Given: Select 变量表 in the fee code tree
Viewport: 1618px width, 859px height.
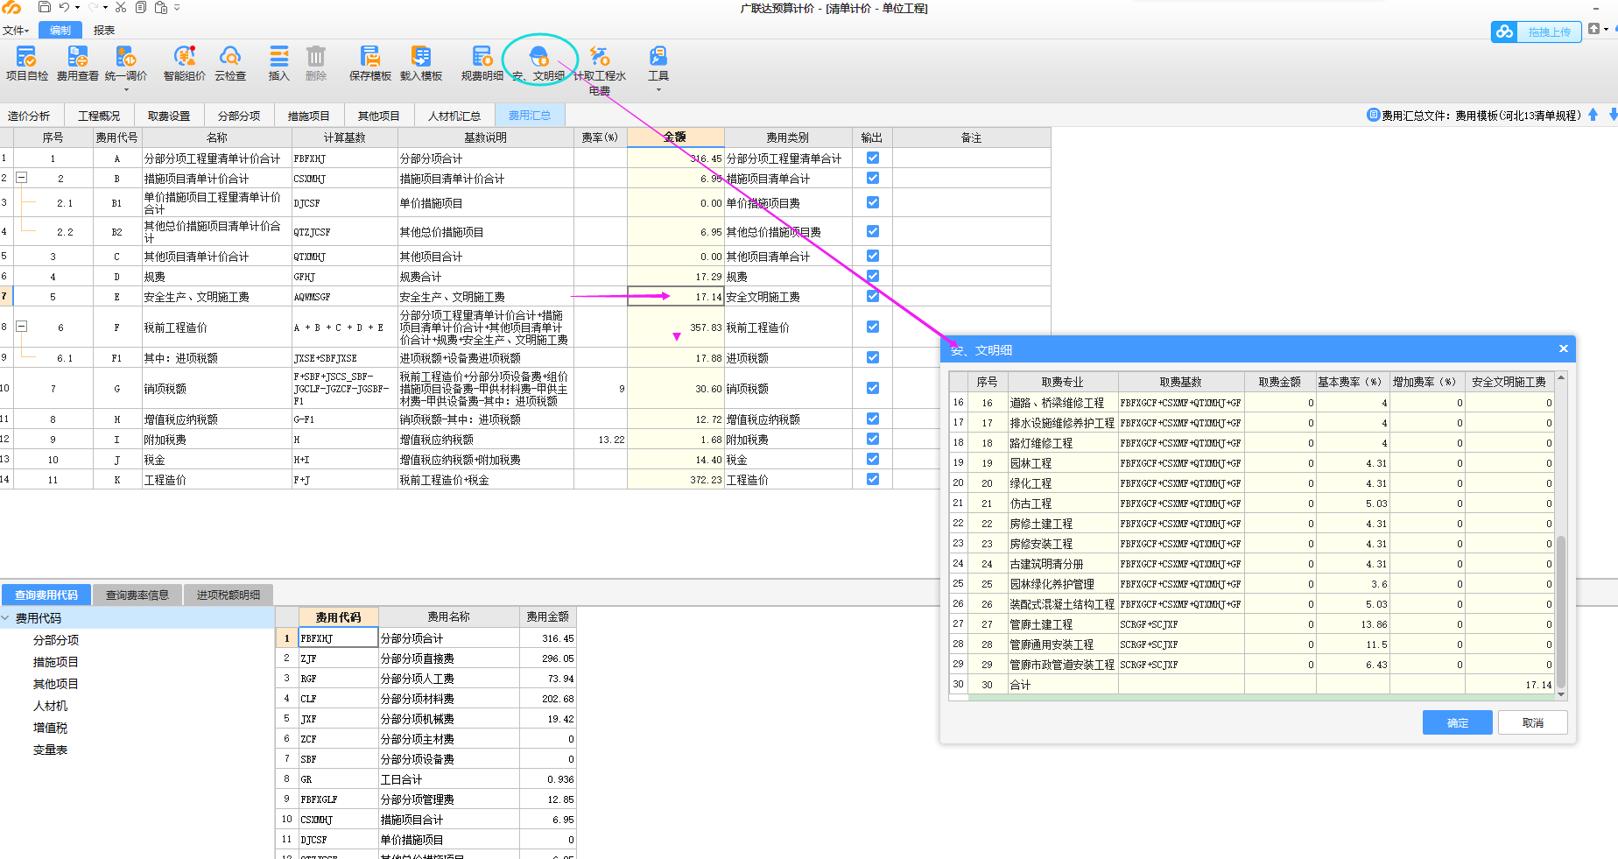Looking at the screenshot, I should [x=50, y=750].
